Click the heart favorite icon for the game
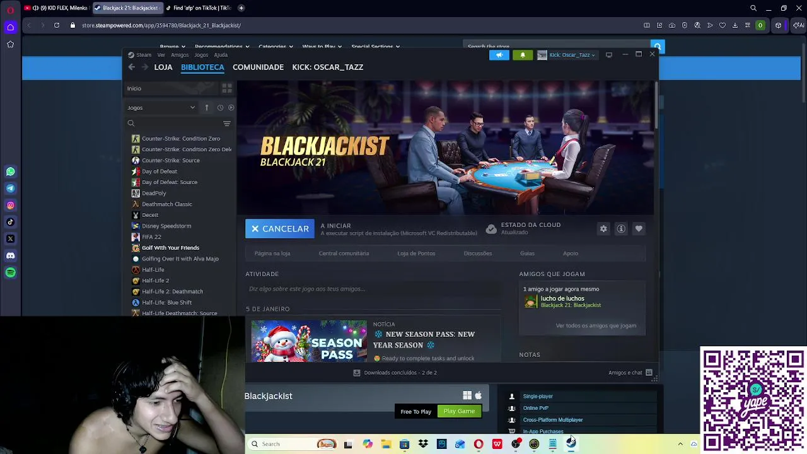Viewport: 807px width, 454px height. [x=639, y=229]
